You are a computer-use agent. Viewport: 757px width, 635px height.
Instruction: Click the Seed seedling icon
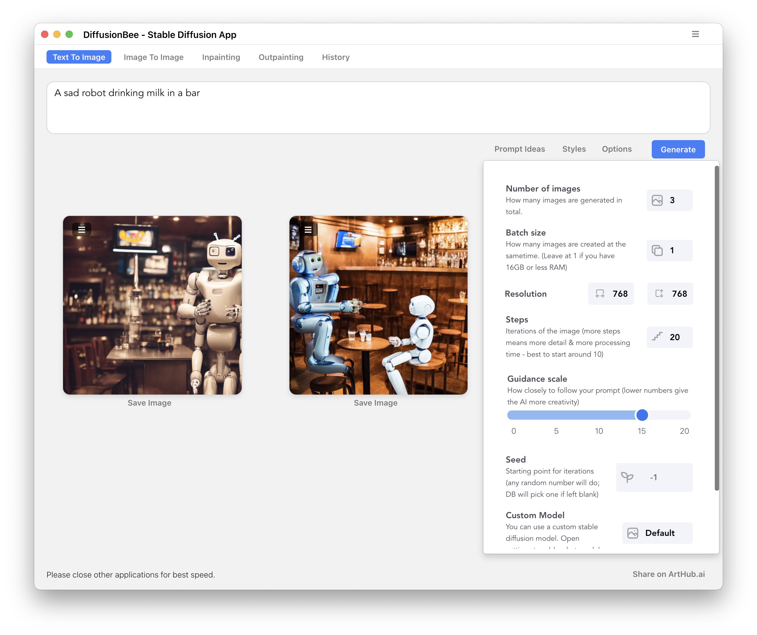coord(627,477)
